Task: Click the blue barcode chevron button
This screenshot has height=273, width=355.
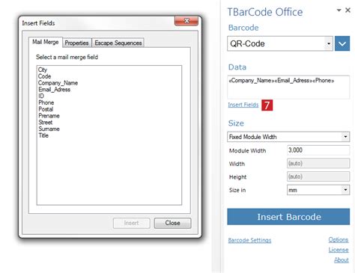Action: (342, 43)
